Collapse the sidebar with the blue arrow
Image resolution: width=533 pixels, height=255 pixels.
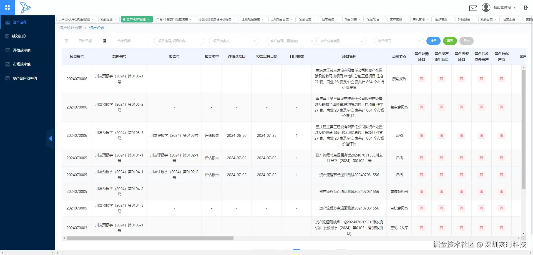point(50,138)
